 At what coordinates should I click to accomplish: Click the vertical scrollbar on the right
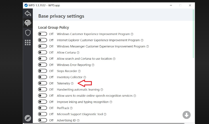[x=193, y=34]
